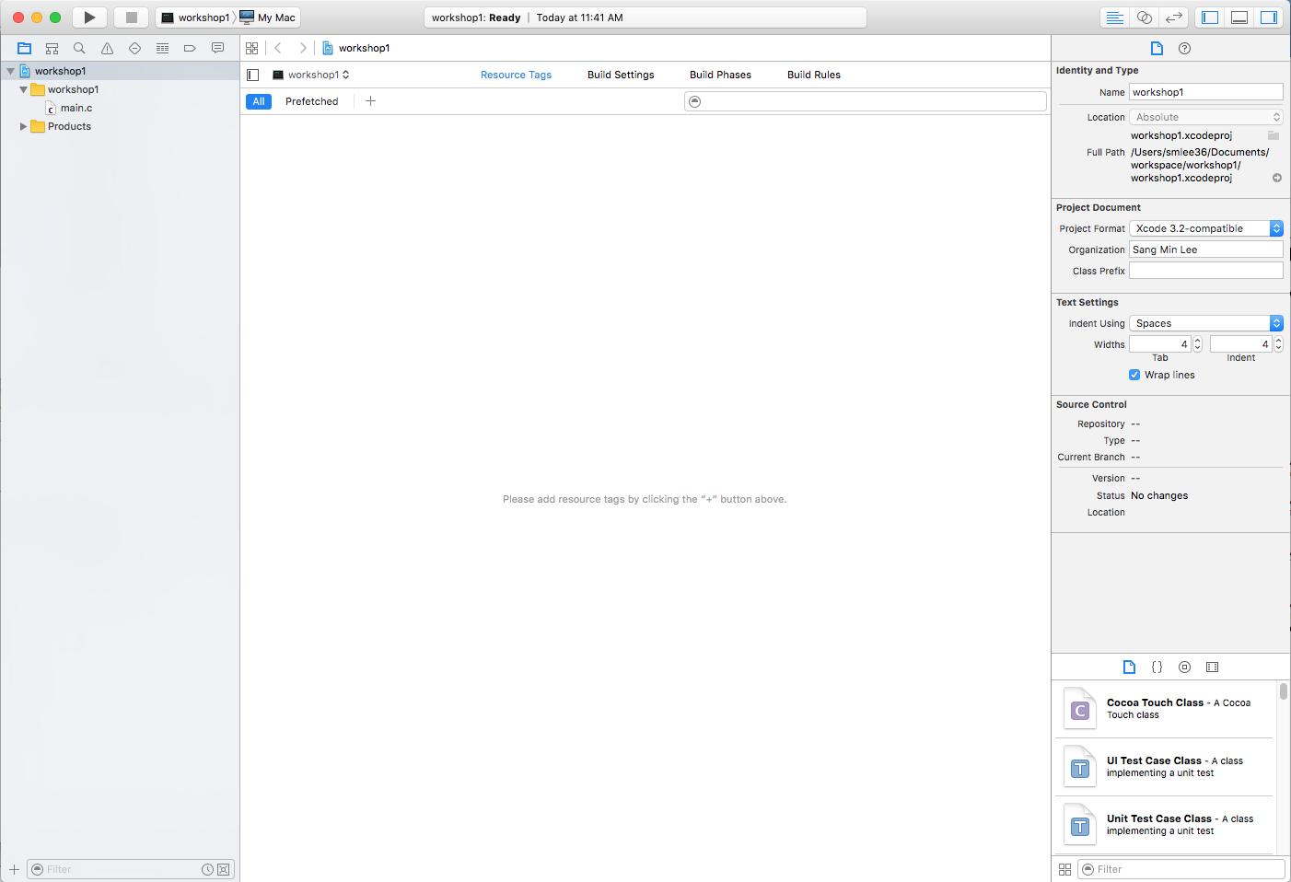
Task: Collapse the workshop1 group folder triangle
Action: (x=23, y=89)
